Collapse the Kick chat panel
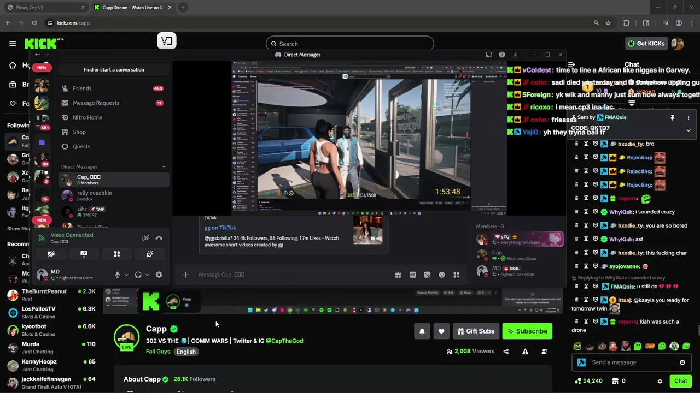This screenshot has width=700, height=393. 571,64
